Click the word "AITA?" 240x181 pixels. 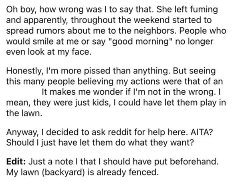[201, 132]
